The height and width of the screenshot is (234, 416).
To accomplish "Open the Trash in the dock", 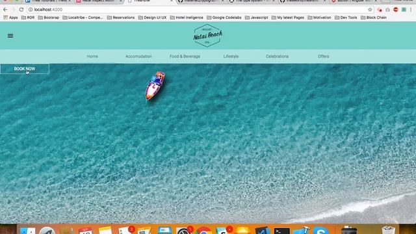I will [388, 230].
